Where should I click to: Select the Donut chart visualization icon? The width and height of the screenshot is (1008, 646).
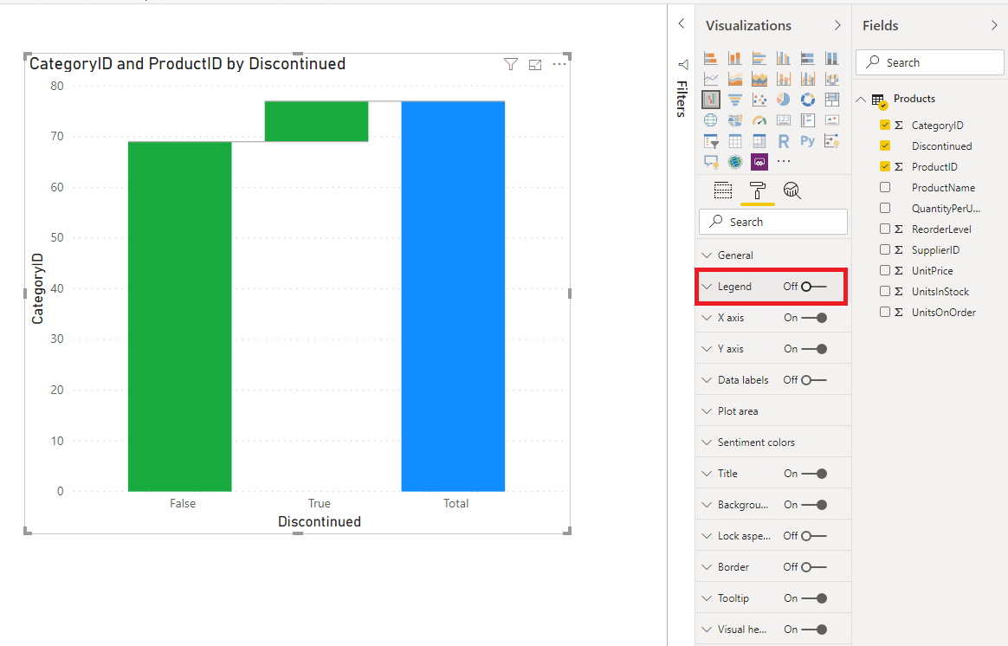pyautogui.click(x=807, y=100)
